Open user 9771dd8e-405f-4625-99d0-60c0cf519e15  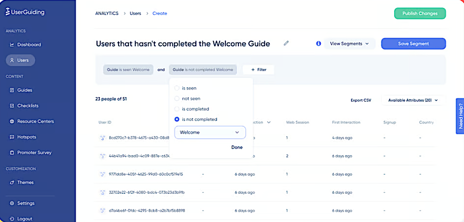[x=146, y=175]
